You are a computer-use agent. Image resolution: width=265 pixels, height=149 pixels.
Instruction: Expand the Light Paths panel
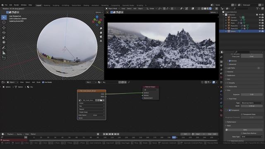231,68
